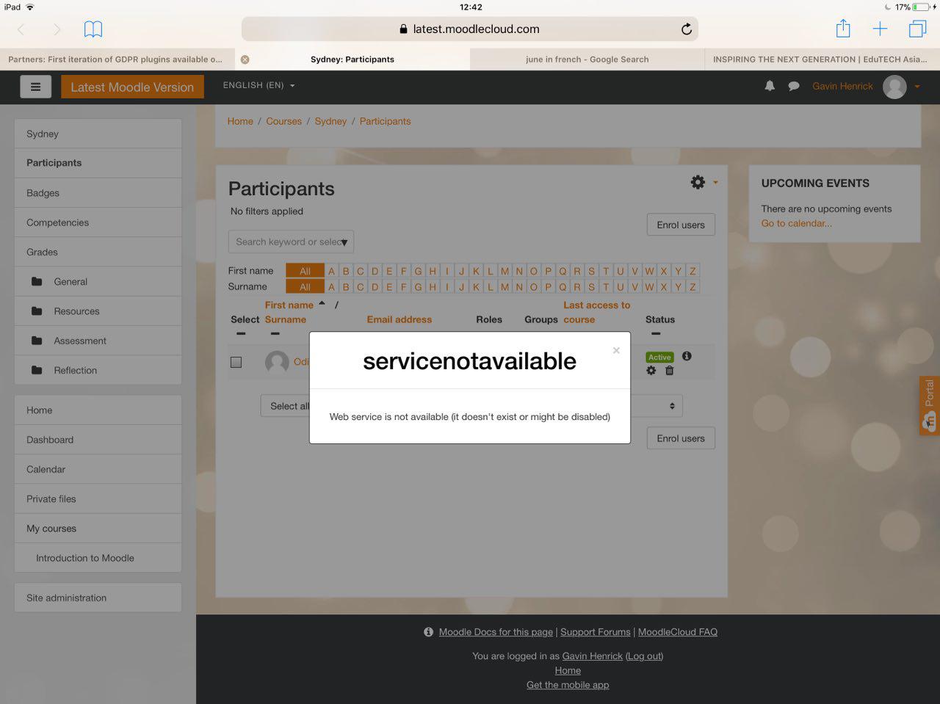Open Badges in side menu
This screenshot has width=940, height=704.
pos(98,193)
